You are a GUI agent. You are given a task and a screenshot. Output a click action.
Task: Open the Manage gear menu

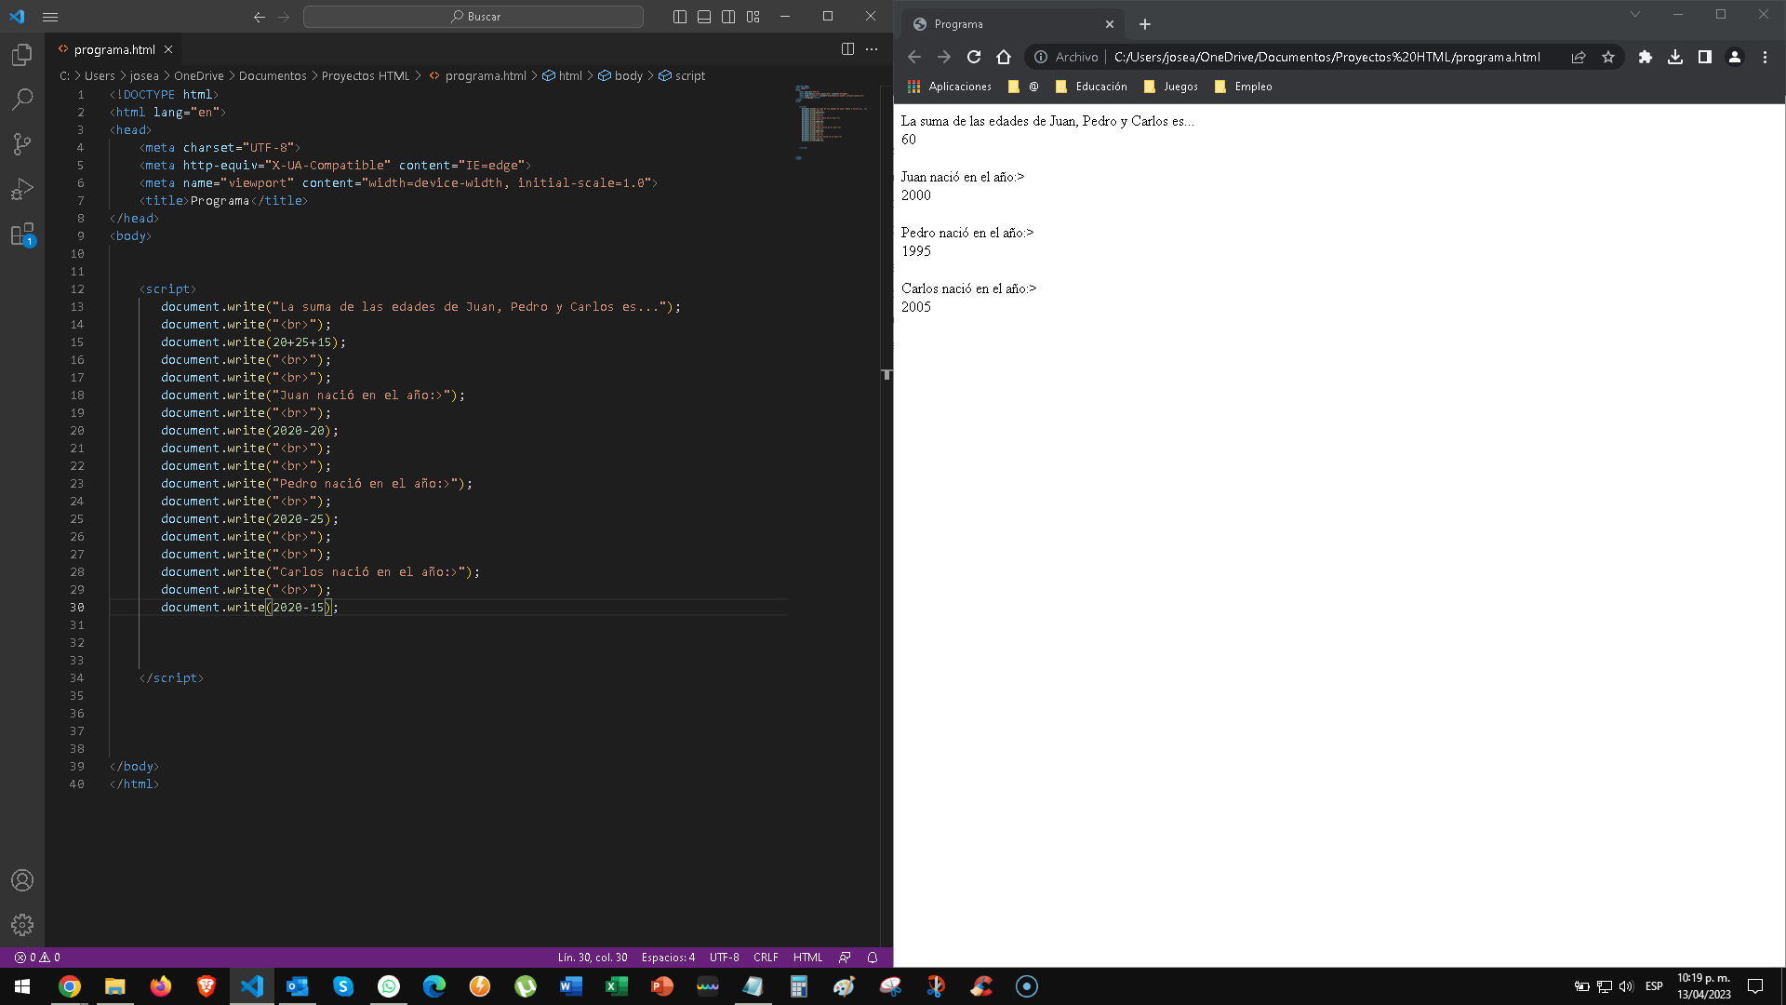pos(22,925)
